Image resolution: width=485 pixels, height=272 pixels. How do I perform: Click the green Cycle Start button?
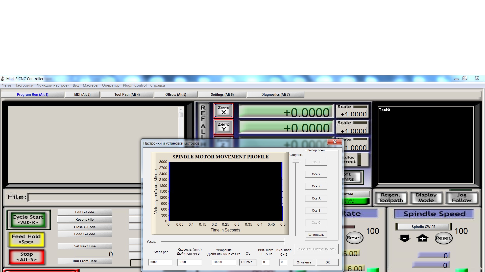[28, 220]
